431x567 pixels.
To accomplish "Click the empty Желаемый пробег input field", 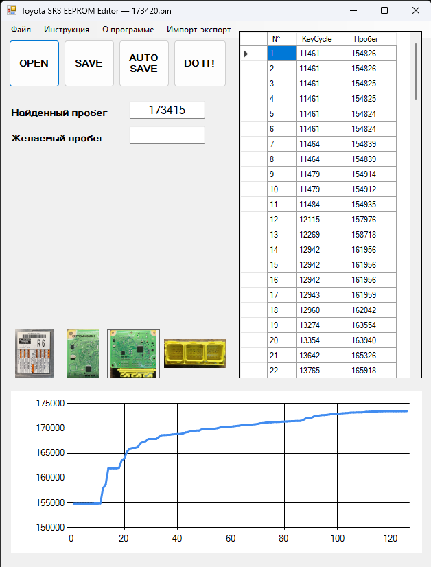I will coord(167,135).
